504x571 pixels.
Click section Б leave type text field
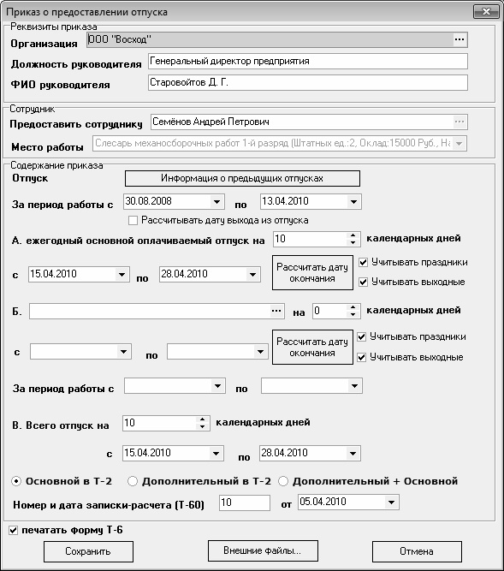coord(150,312)
